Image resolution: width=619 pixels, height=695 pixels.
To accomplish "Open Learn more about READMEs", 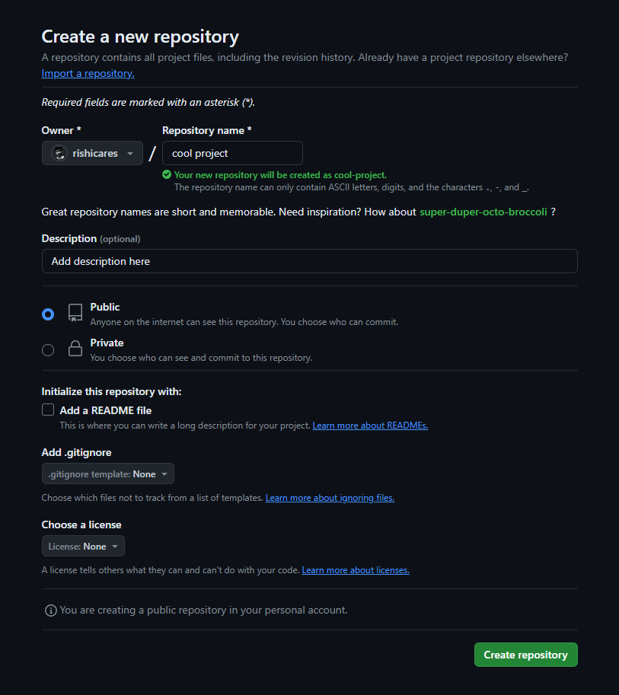I will coord(370,425).
